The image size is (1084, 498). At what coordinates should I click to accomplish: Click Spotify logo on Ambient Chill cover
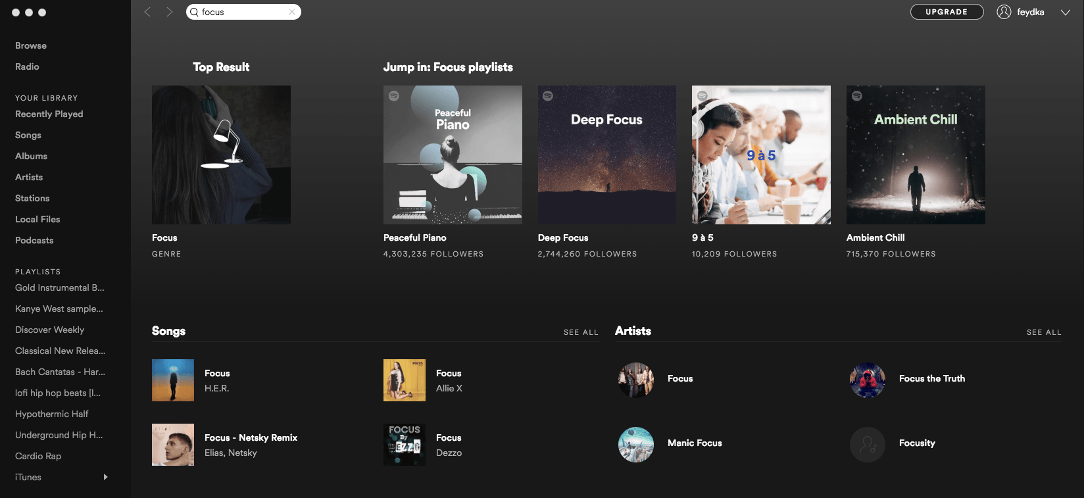pos(856,95)
